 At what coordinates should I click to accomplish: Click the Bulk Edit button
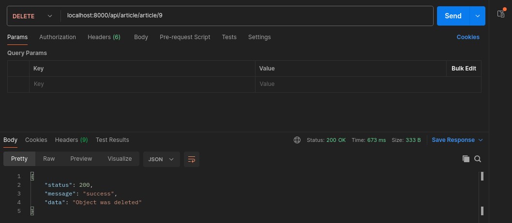coord(464,69)
